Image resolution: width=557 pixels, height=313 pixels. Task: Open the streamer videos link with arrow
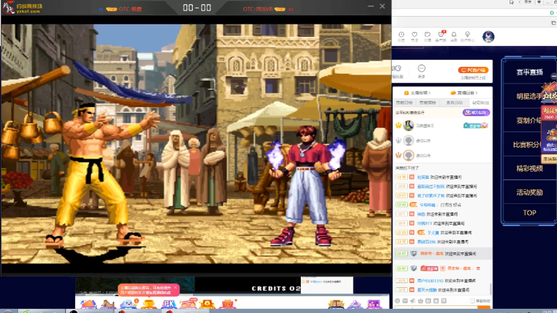pyautogui.click(x=418, y=93)
